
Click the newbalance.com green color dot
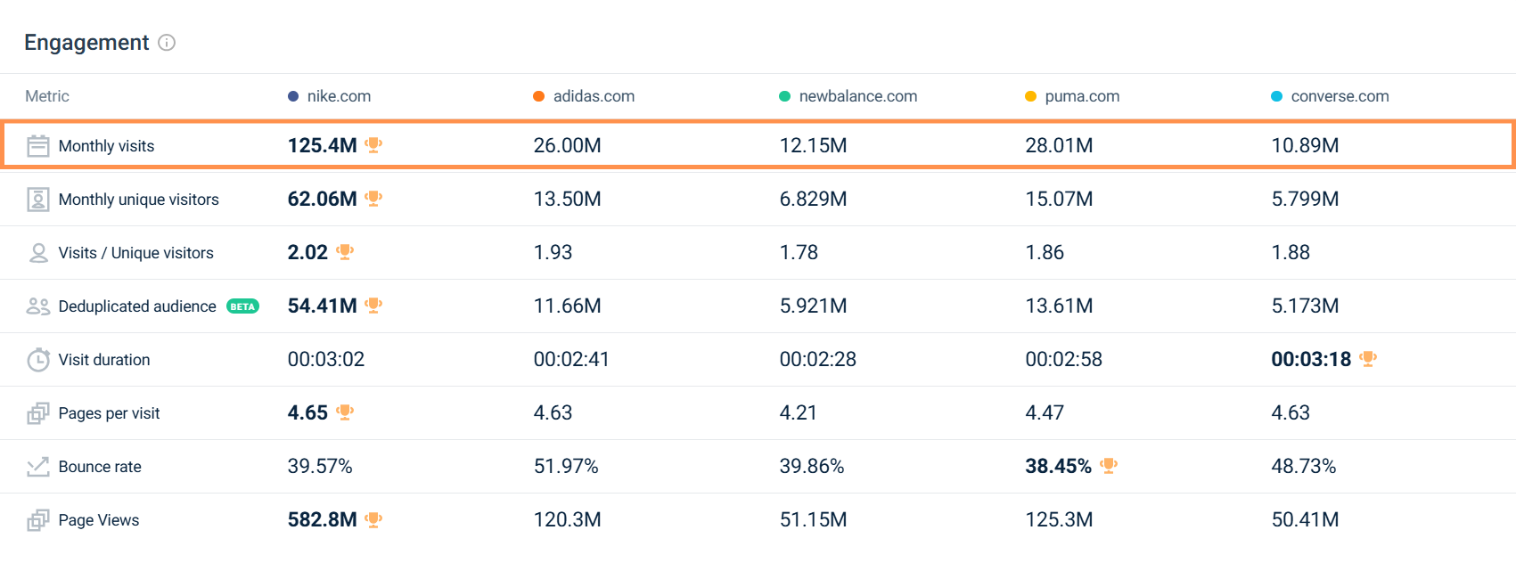coord(785,96)
